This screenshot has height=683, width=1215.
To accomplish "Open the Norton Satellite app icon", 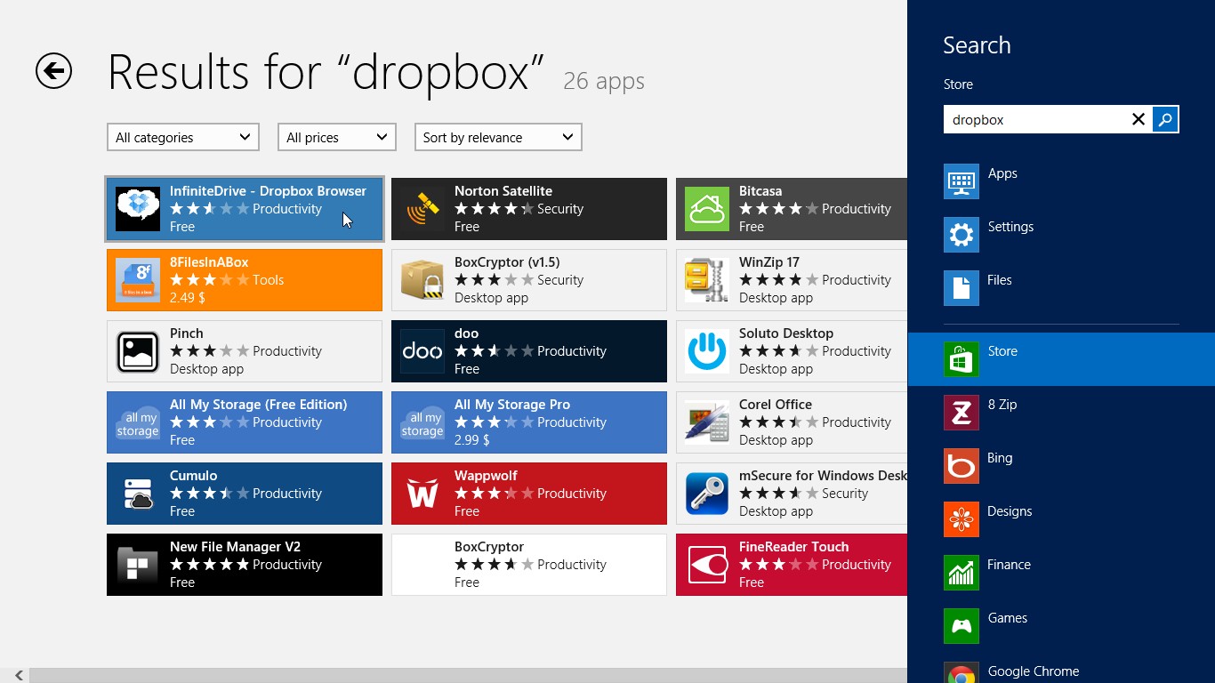I will 422,209.
